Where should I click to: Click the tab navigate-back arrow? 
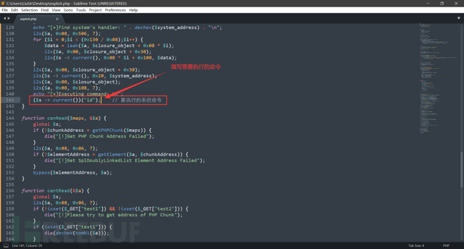[x=5, y=18]
